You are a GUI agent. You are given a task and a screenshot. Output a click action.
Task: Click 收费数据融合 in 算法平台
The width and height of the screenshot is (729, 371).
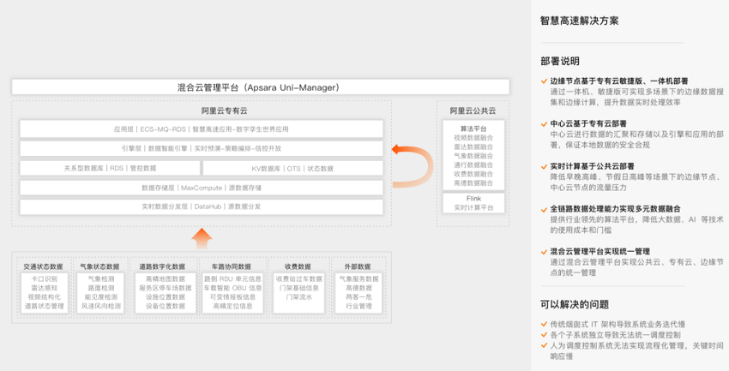pyautogui.click(x=473, y=174)
